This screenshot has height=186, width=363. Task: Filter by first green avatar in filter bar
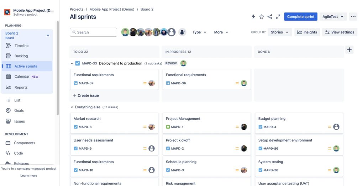click(125, 32)
